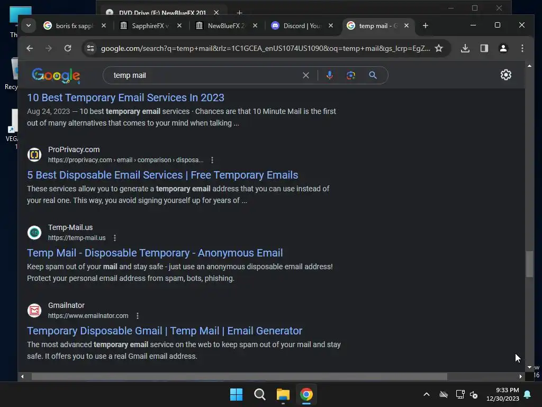This screenshot has height=407, width=542.
Task: Switch to the Discord tab
Action: tap(301, 25)
